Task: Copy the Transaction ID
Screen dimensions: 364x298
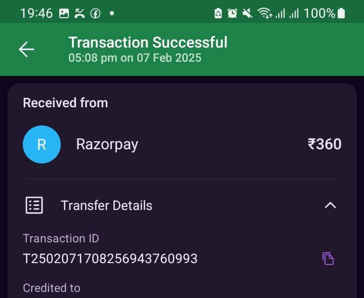Action: pyautogui.click(x=328, y=259)
